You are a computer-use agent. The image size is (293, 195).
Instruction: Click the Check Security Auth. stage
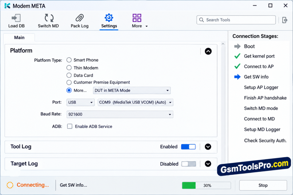click(x=265, y=140)
